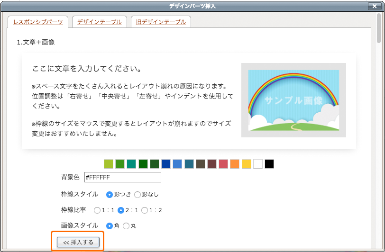
Task: Click the rainbow サンプル画像 thumbnail
Action: pos(293,100)
